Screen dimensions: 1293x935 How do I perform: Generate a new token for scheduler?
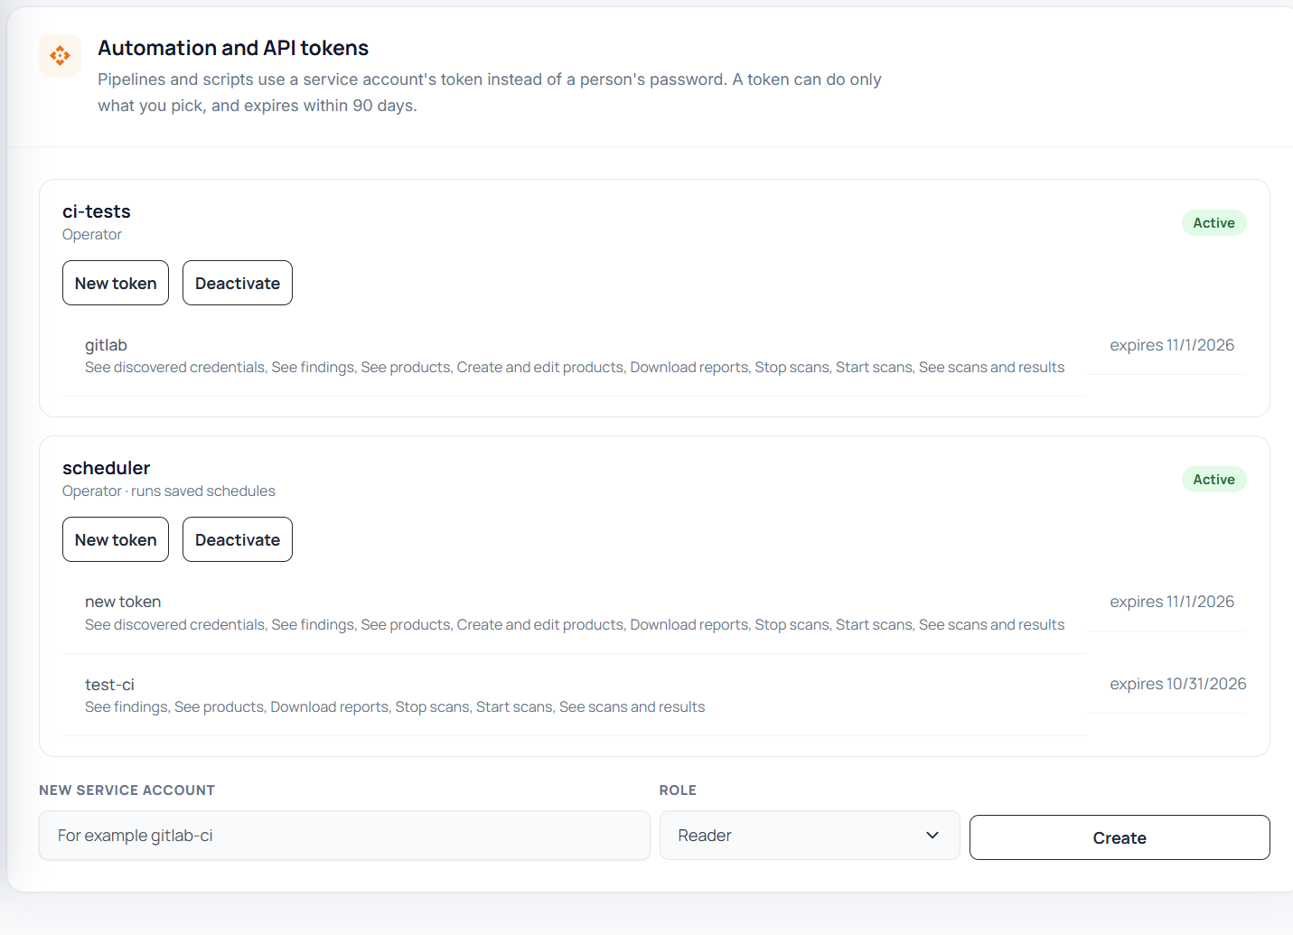(x=116, y=539)
